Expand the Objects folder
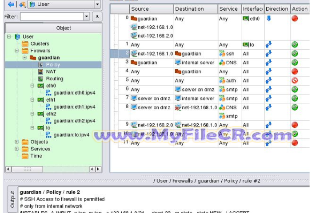The image size is (320, 213). point(17,142)
